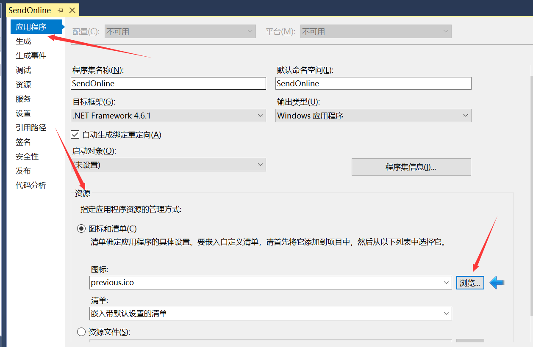
Task: Select the 图标和清单 radio option
Action: pos(81,229)
